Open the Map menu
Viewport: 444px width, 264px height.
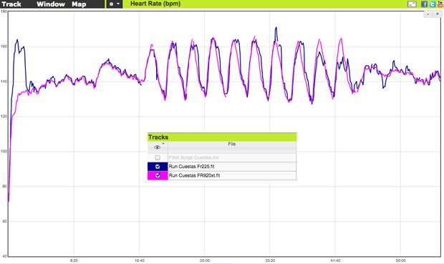79,4
